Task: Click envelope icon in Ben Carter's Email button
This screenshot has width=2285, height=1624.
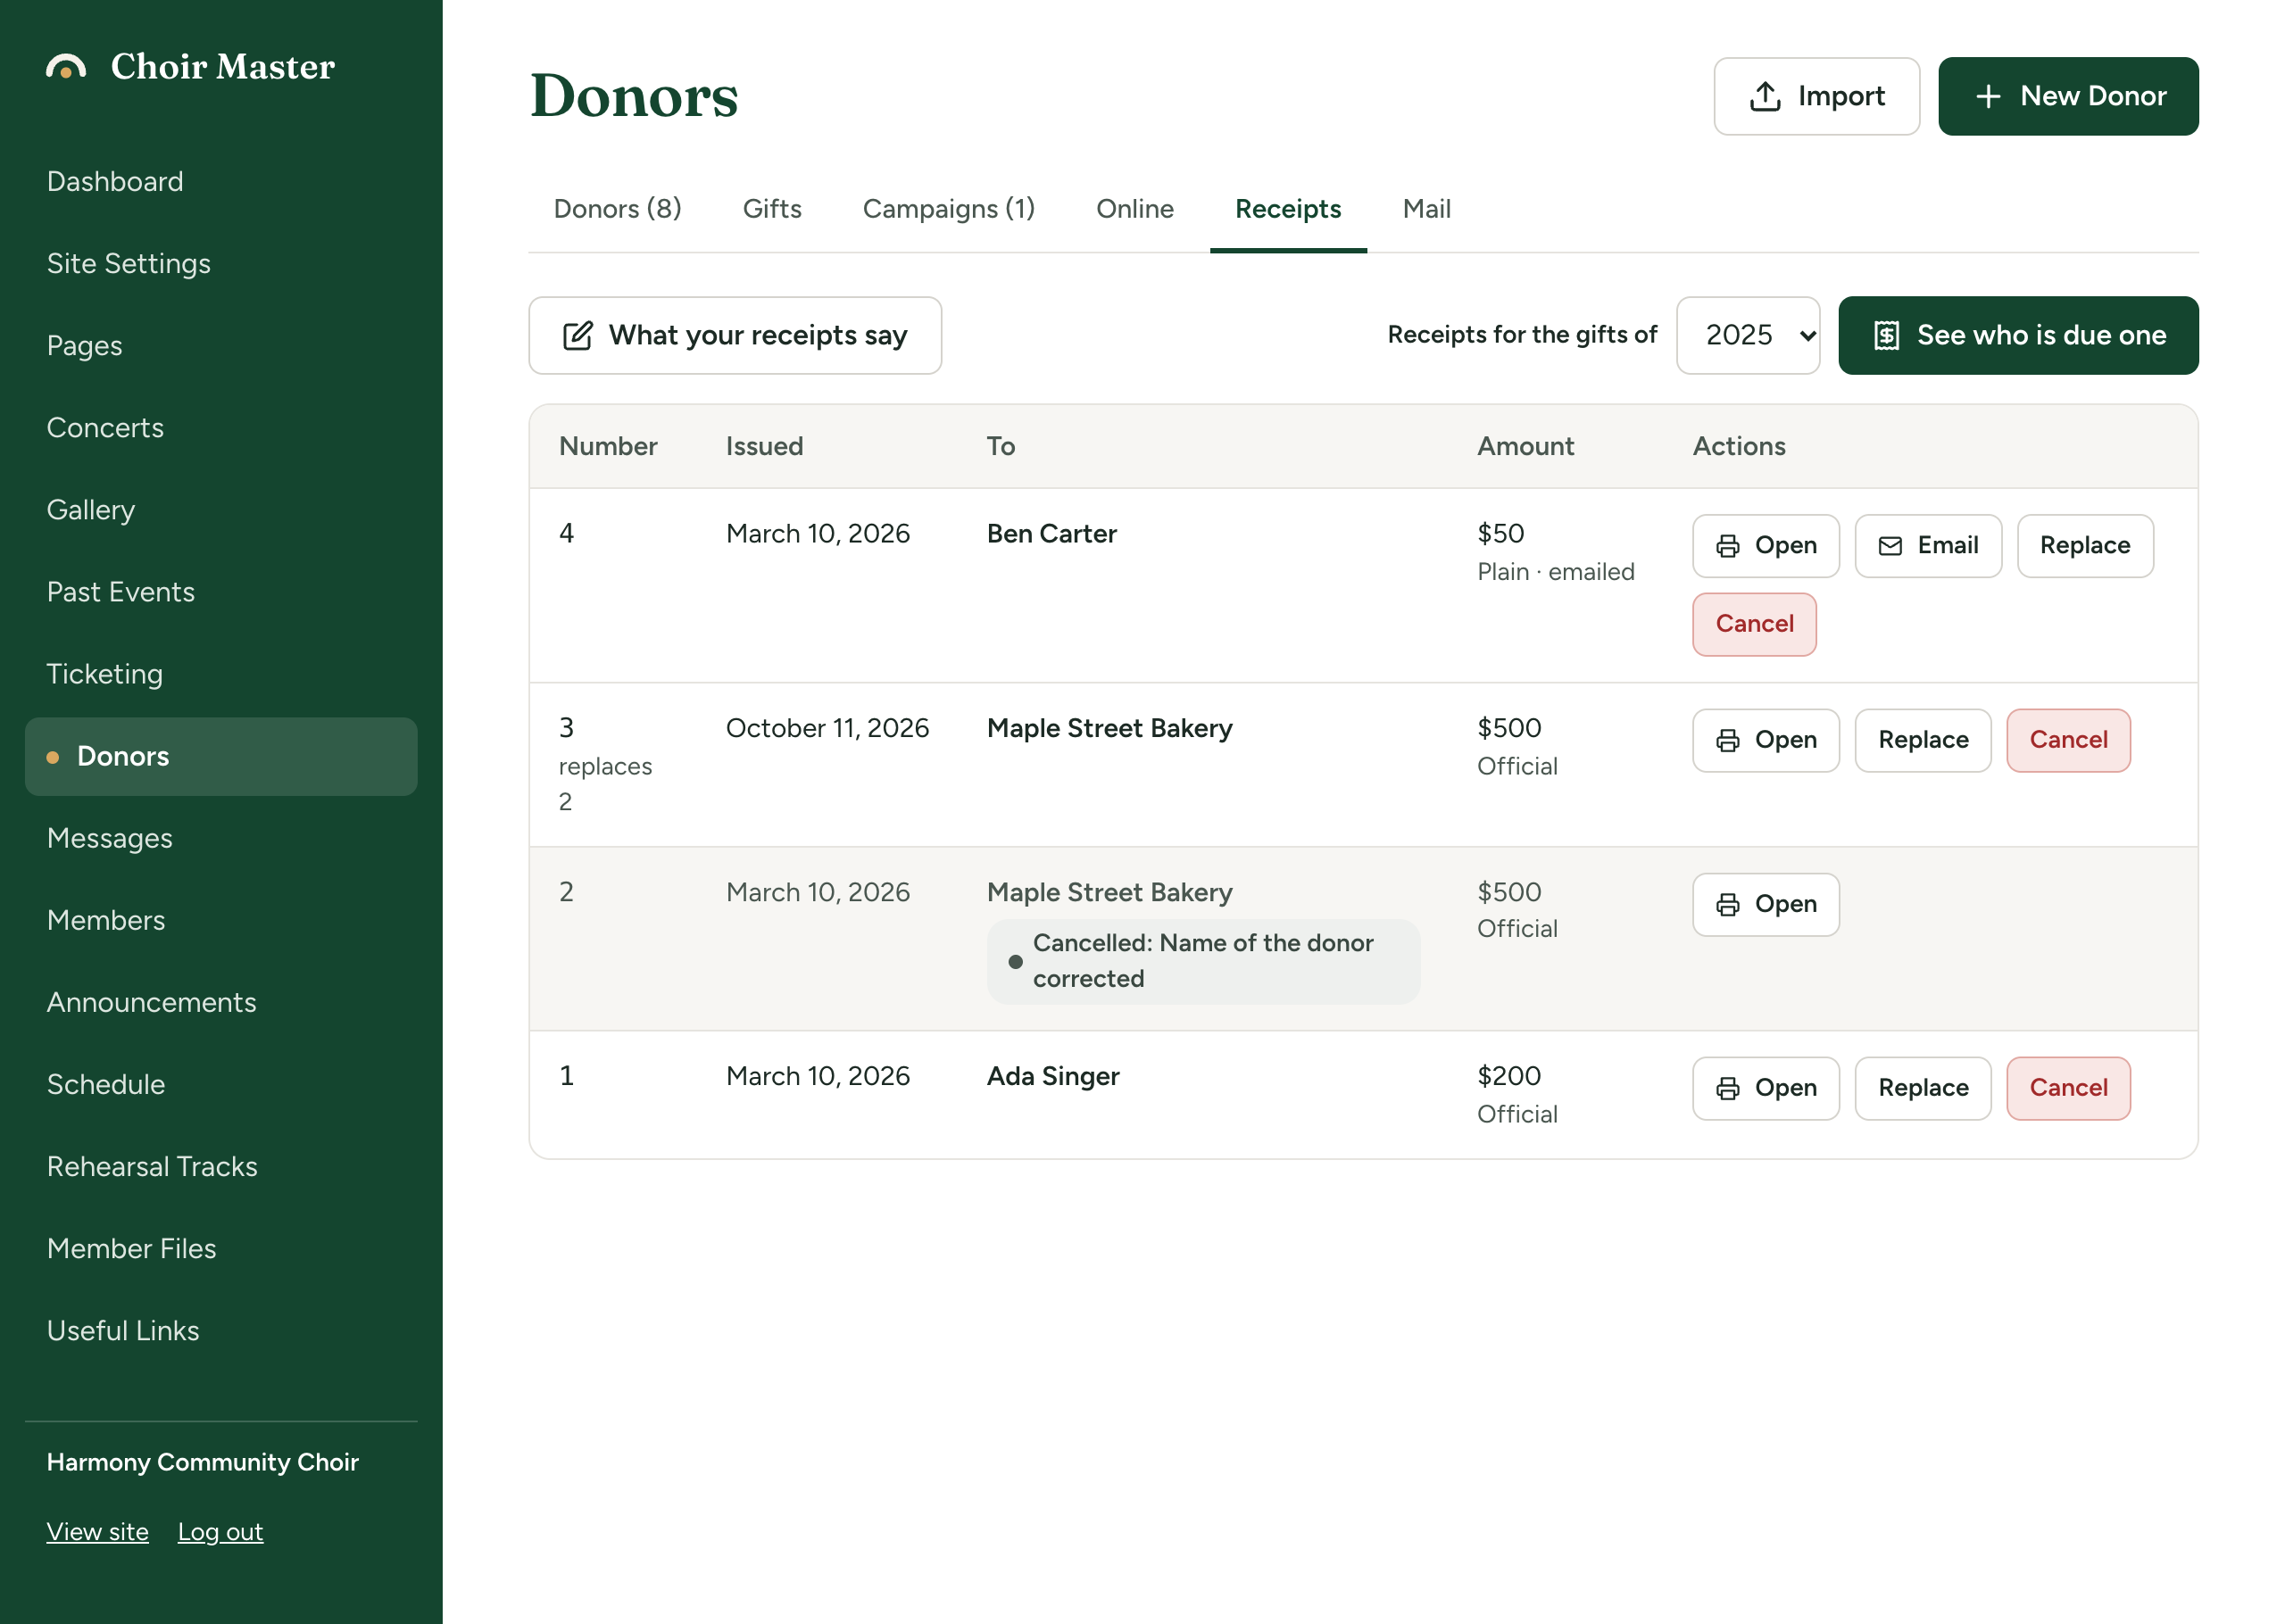Action: (1890, 546)
